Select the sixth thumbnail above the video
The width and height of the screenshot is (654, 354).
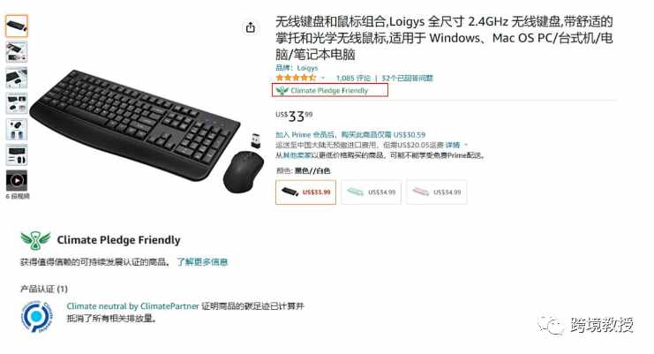pyautogui.click(x=17, y=155)
